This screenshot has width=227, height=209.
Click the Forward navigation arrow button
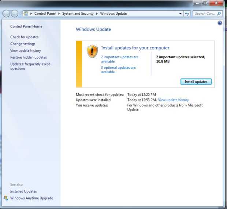coord(15,14)
